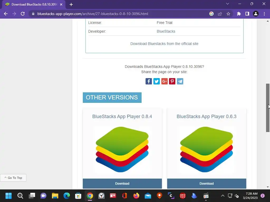Bookmark this page with the star icon

(x=228, y=14)
